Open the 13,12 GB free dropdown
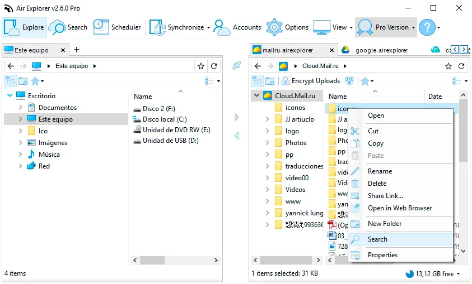Screen dimensions: 472x284 pyautogui.click(x=433, y=273)
